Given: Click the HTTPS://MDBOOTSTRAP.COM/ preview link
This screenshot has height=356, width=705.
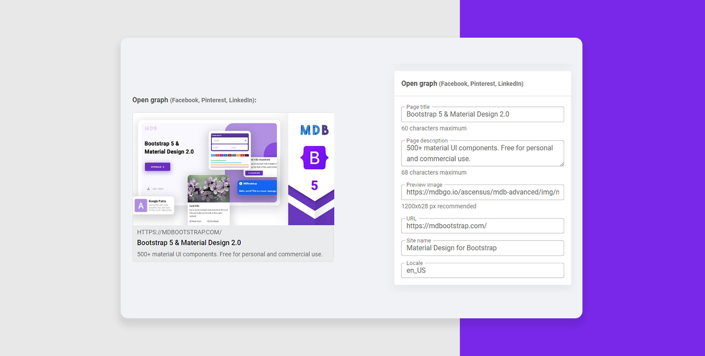Looking at the screenshot, I should tap(179, 232).
